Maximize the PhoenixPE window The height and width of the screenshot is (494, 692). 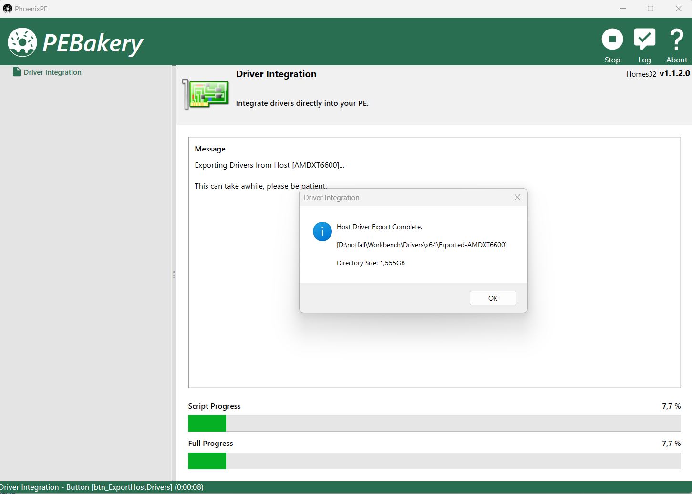(651, 9)
